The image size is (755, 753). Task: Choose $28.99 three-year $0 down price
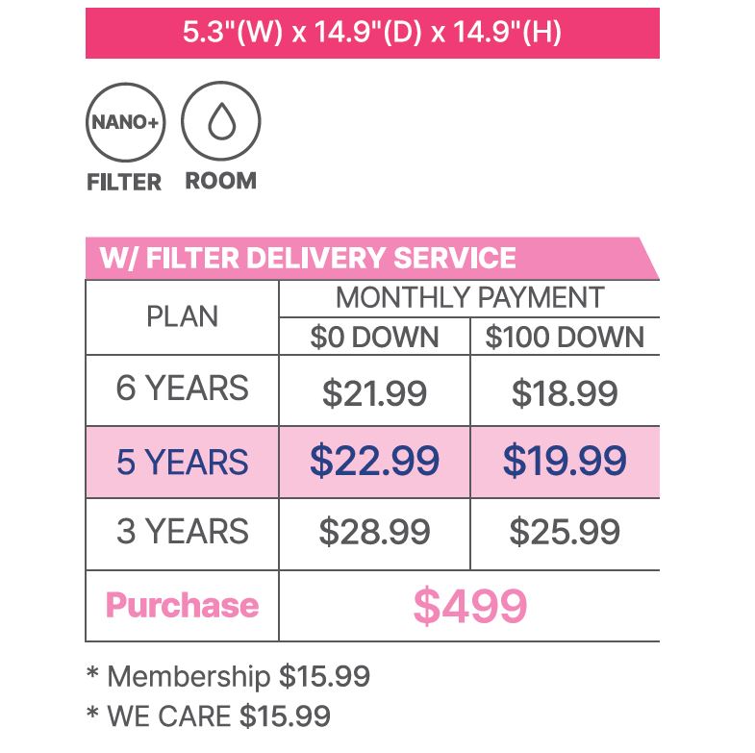[x=374, y=533]
